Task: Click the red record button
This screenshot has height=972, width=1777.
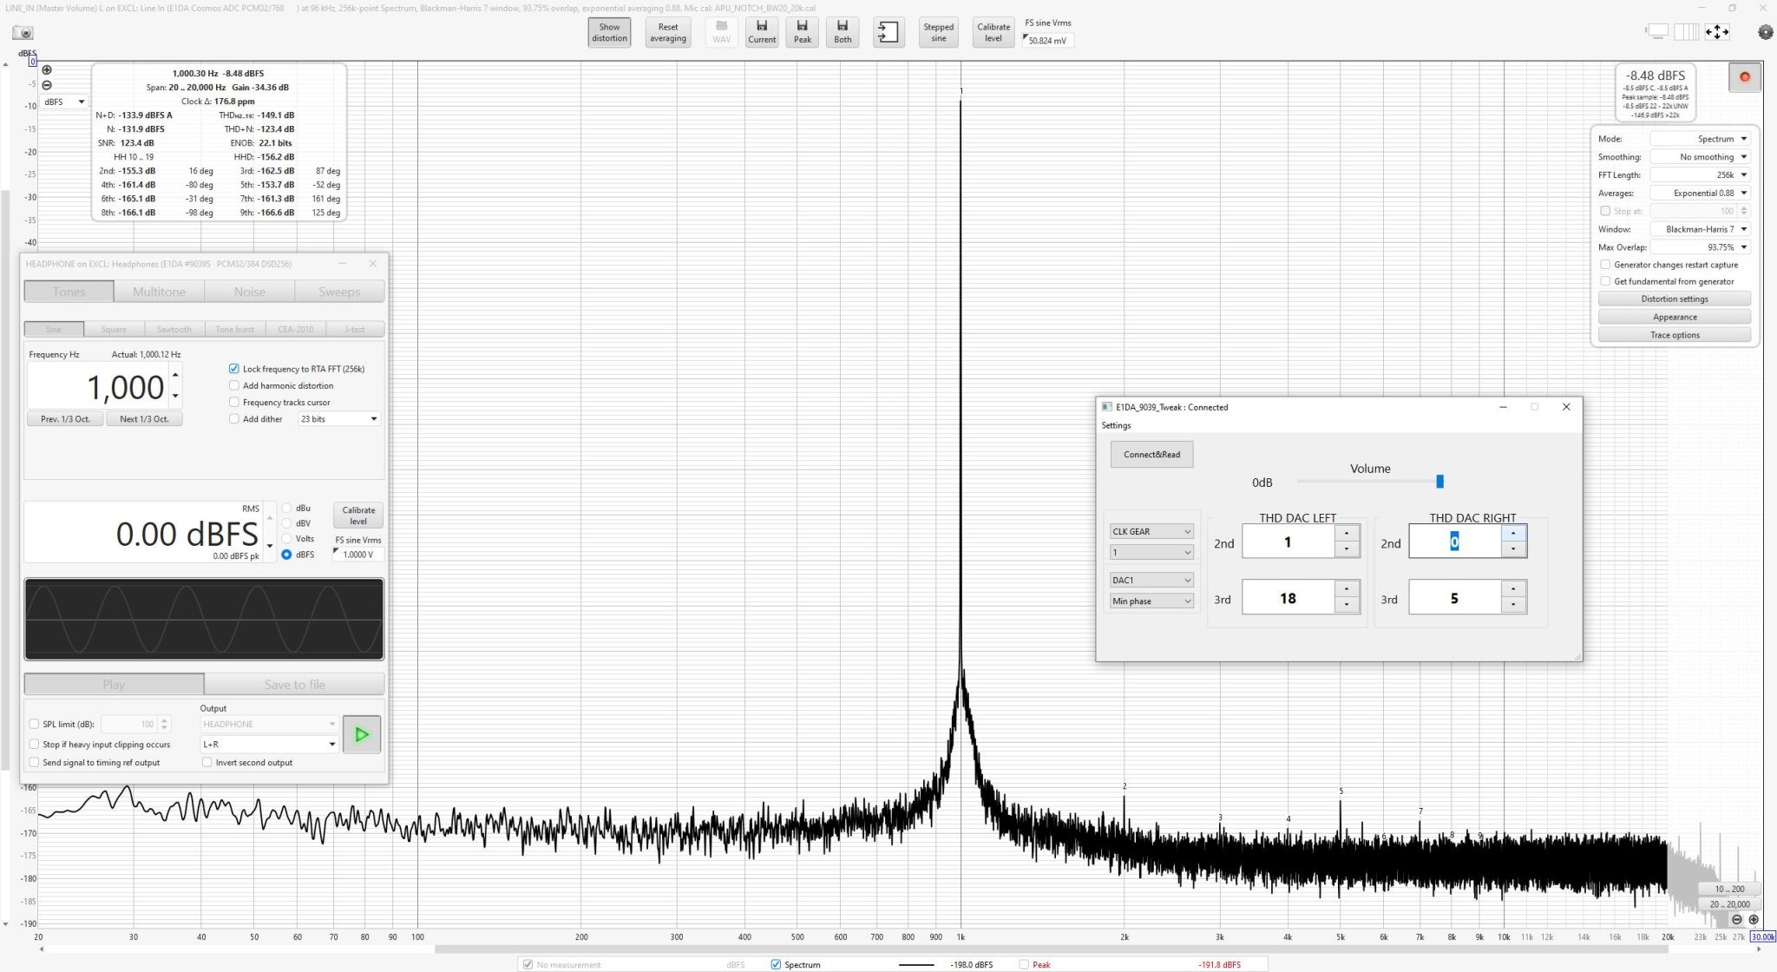Action: coord(1744,76)
